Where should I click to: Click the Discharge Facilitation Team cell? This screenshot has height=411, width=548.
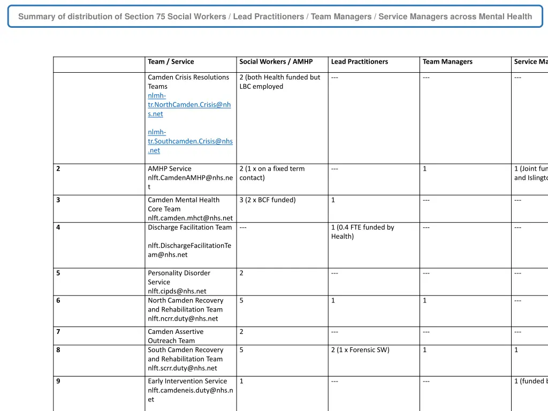pos(189,227)
